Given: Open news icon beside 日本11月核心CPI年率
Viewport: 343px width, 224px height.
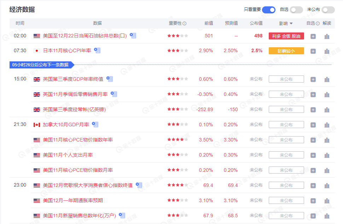Looking at the screenshot, I should click(x=97, y=50).
